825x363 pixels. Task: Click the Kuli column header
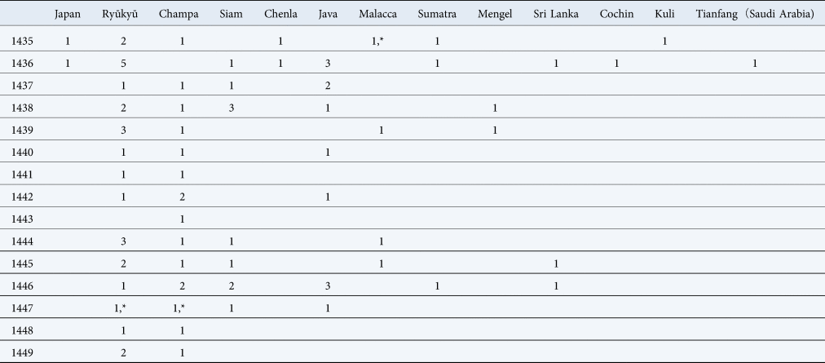click(x=665, y=15)
